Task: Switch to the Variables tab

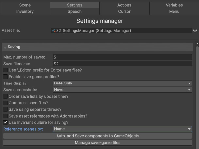Action: coord(174,5)
